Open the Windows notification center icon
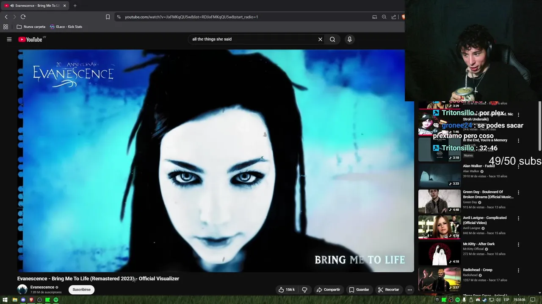This screenshot has height=304, width=542. [533, 300]
